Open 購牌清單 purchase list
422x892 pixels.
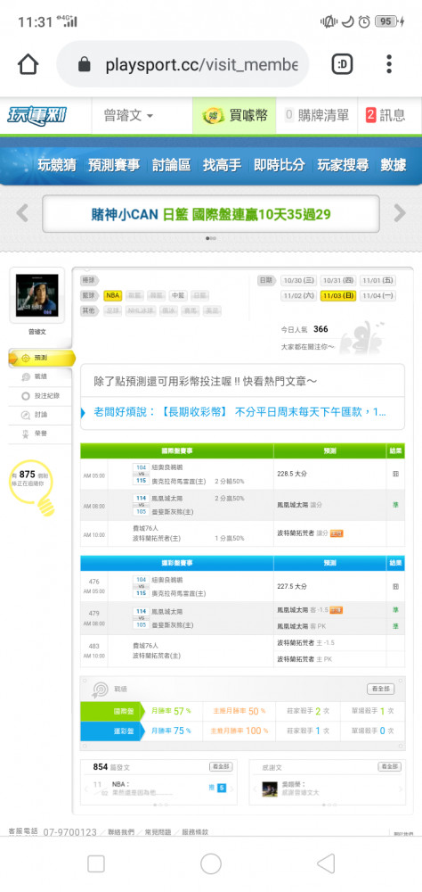pos(317,116)
